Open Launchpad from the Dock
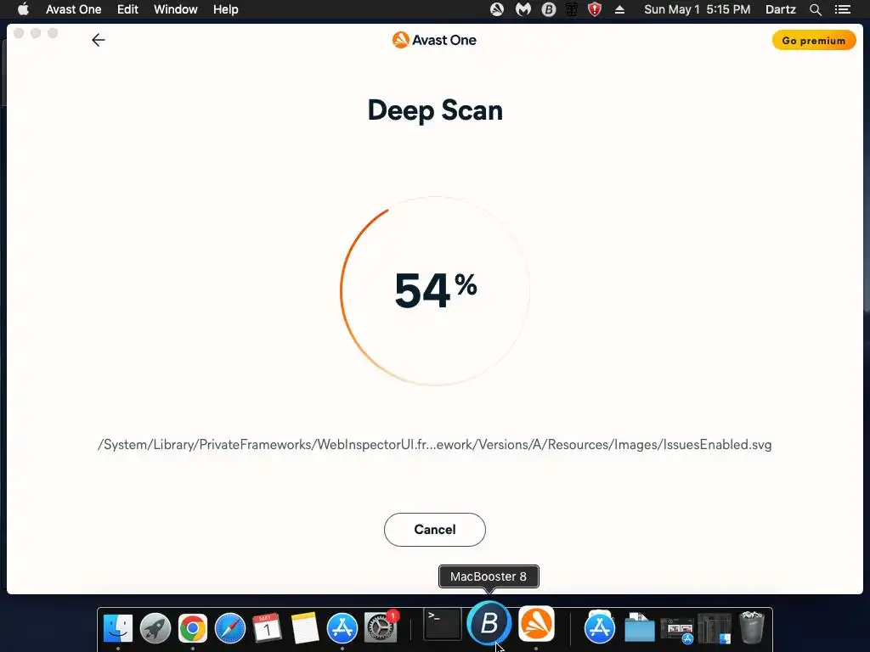 [155, 627]
